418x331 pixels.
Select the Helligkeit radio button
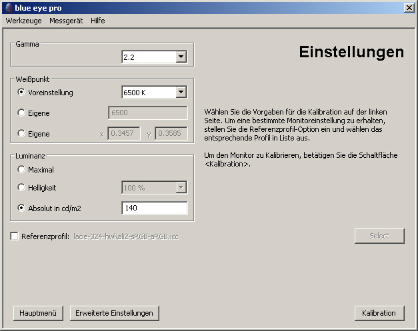point(21,188)
